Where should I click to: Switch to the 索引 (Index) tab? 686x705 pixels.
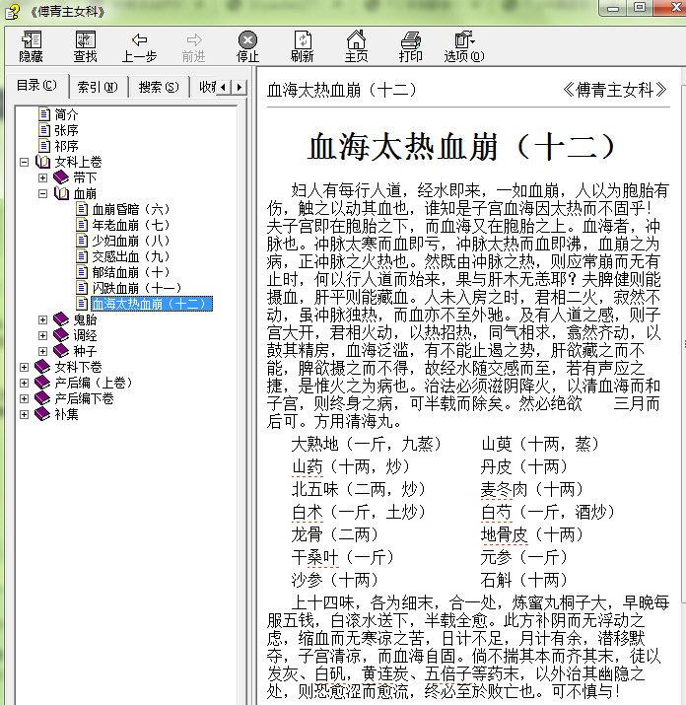pos(97,87)
